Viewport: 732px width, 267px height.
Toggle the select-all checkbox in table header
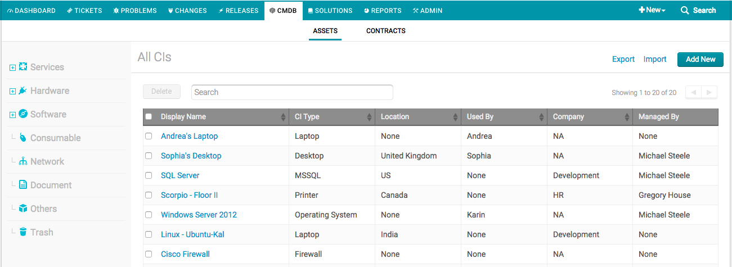(x=149, y=117)
